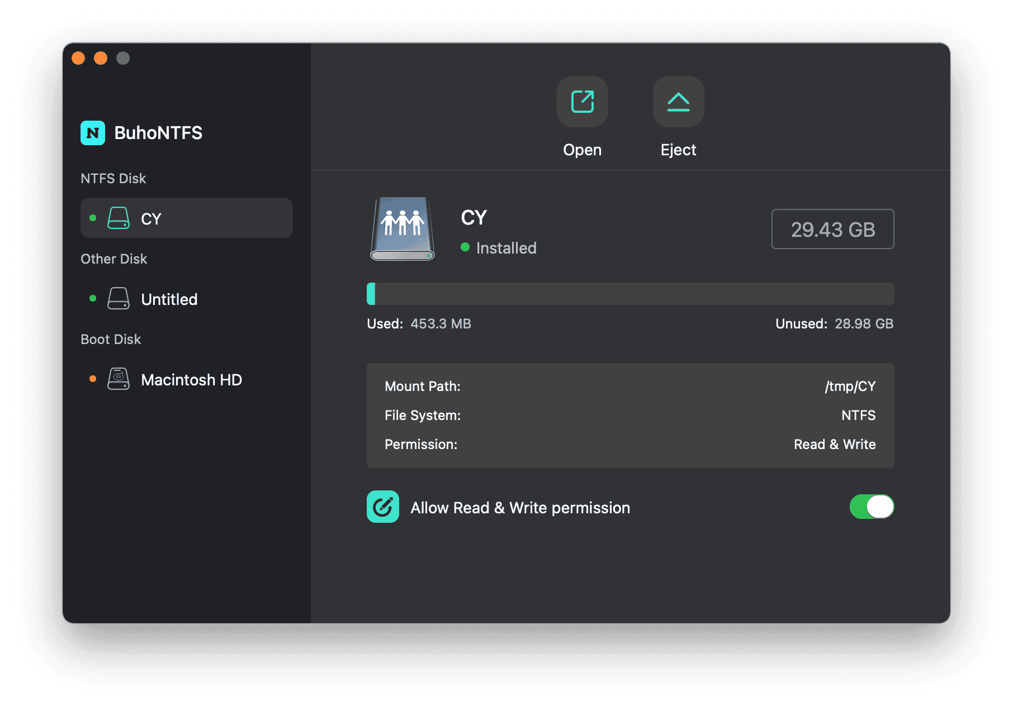Click the Eject label text
The height and width of the screenshot is (706, 1013).
coord(678,150)
